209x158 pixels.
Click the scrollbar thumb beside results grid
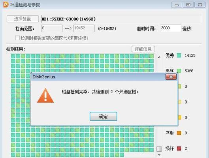click(159, 149)
